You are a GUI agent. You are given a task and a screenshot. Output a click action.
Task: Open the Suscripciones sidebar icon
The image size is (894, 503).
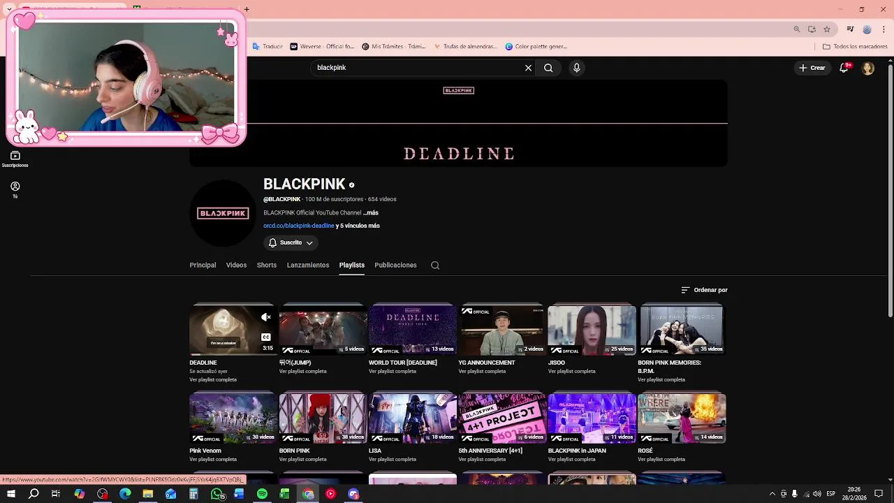(15, 159)
